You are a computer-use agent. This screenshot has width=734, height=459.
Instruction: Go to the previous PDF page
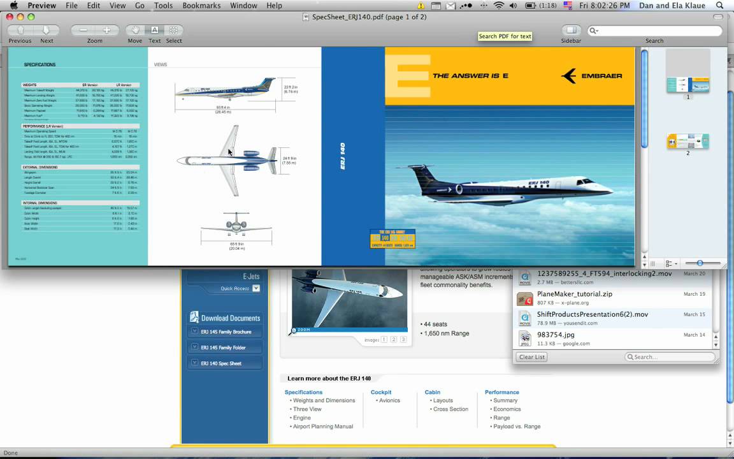20,30
